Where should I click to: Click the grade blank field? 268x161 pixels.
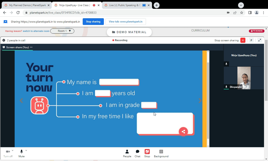click(149, 105)
